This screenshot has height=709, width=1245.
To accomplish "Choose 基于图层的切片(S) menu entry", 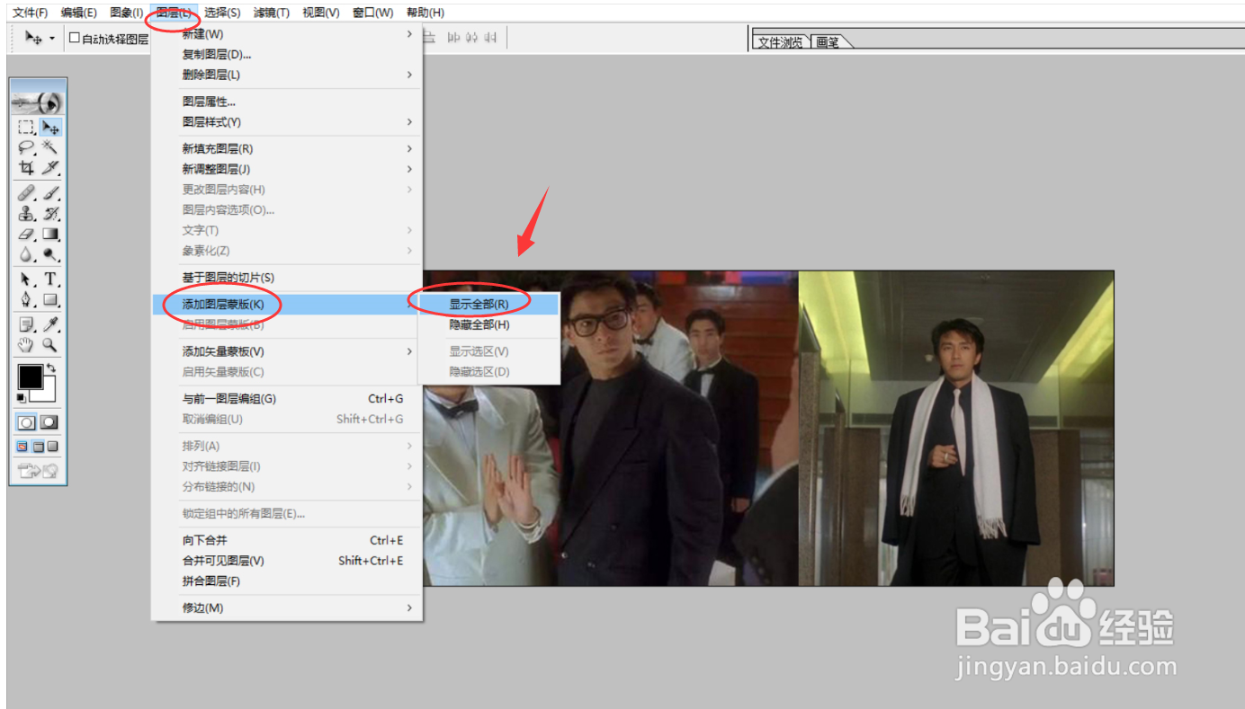I will click(x=286, y=278).
